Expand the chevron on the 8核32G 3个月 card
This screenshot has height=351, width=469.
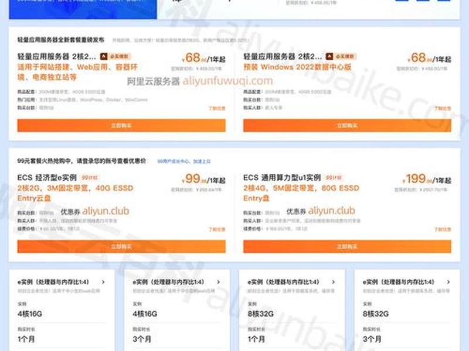[x=448, y=282]
